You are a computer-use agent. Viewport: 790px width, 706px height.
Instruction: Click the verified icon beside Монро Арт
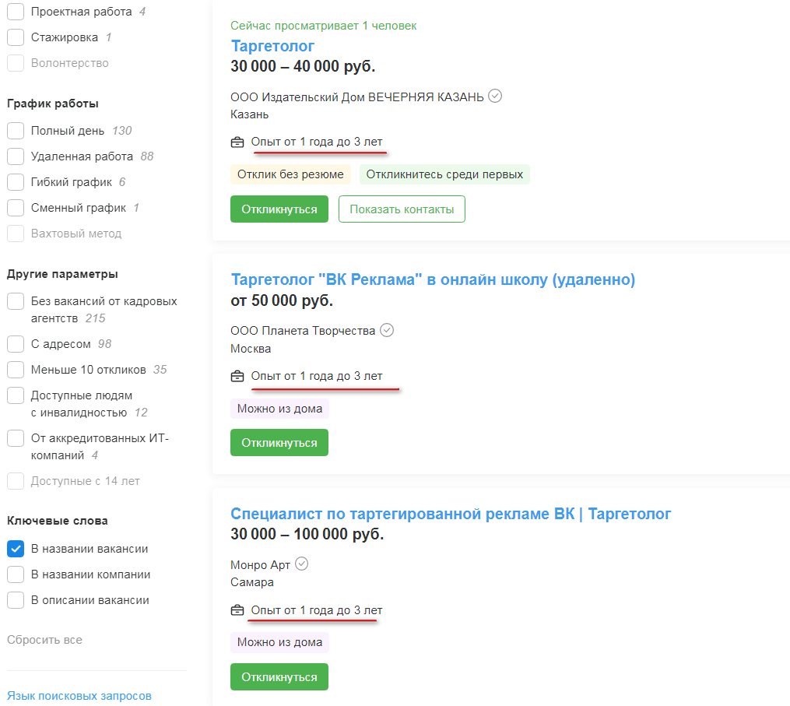[302, 564]
